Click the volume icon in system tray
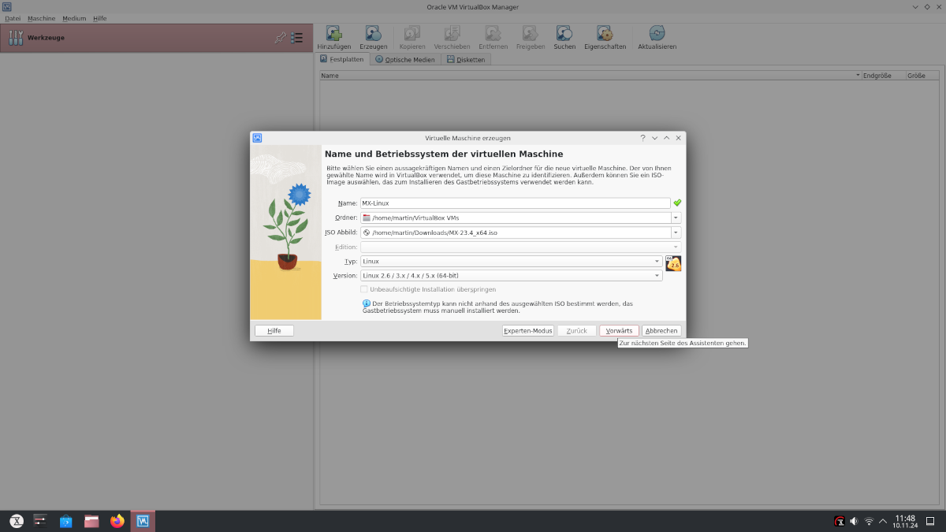Image resolution: width=946 pixels, height=532 pixels. tap(854, 521)
